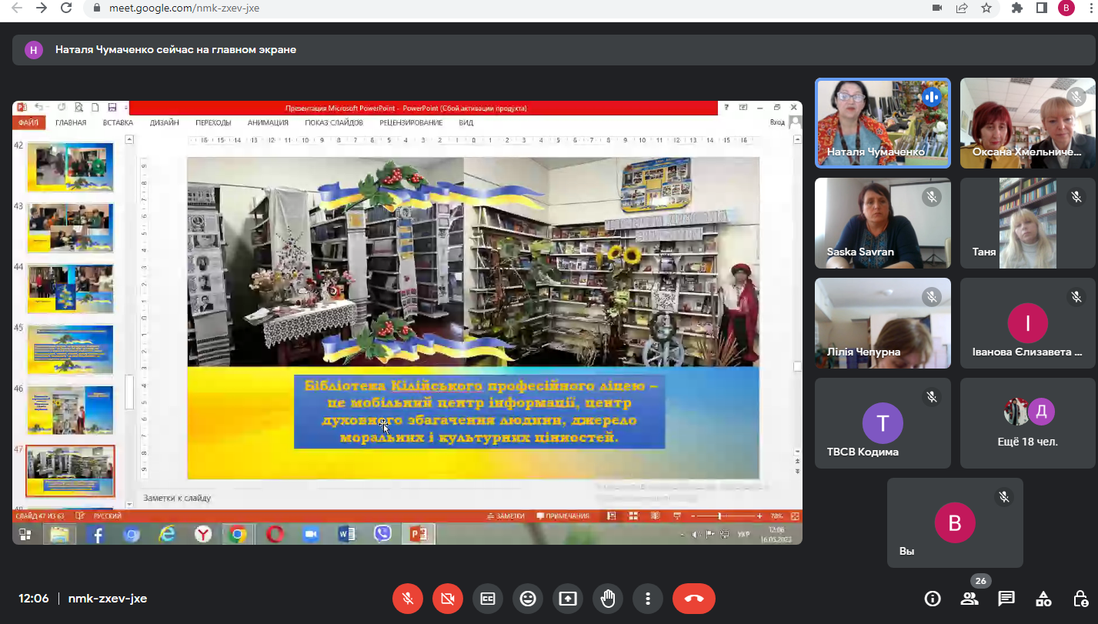Unmute the microphone in the Meet toolbar
The image size is (1098, 624).
click(x=408, y=599)
